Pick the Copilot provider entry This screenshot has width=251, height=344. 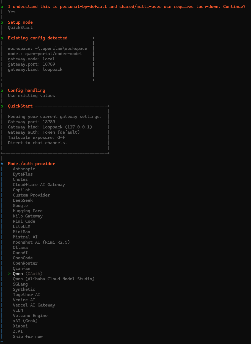[21, 190]
